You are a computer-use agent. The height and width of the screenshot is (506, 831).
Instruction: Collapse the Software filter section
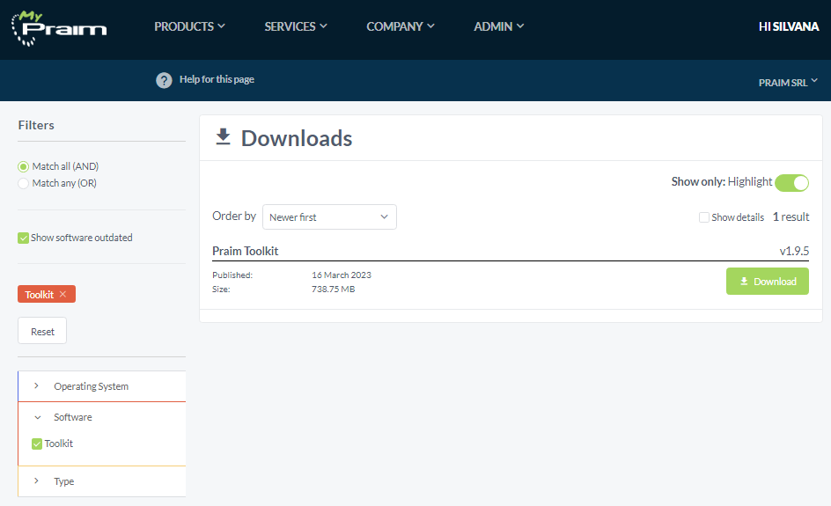pos(102,417)
